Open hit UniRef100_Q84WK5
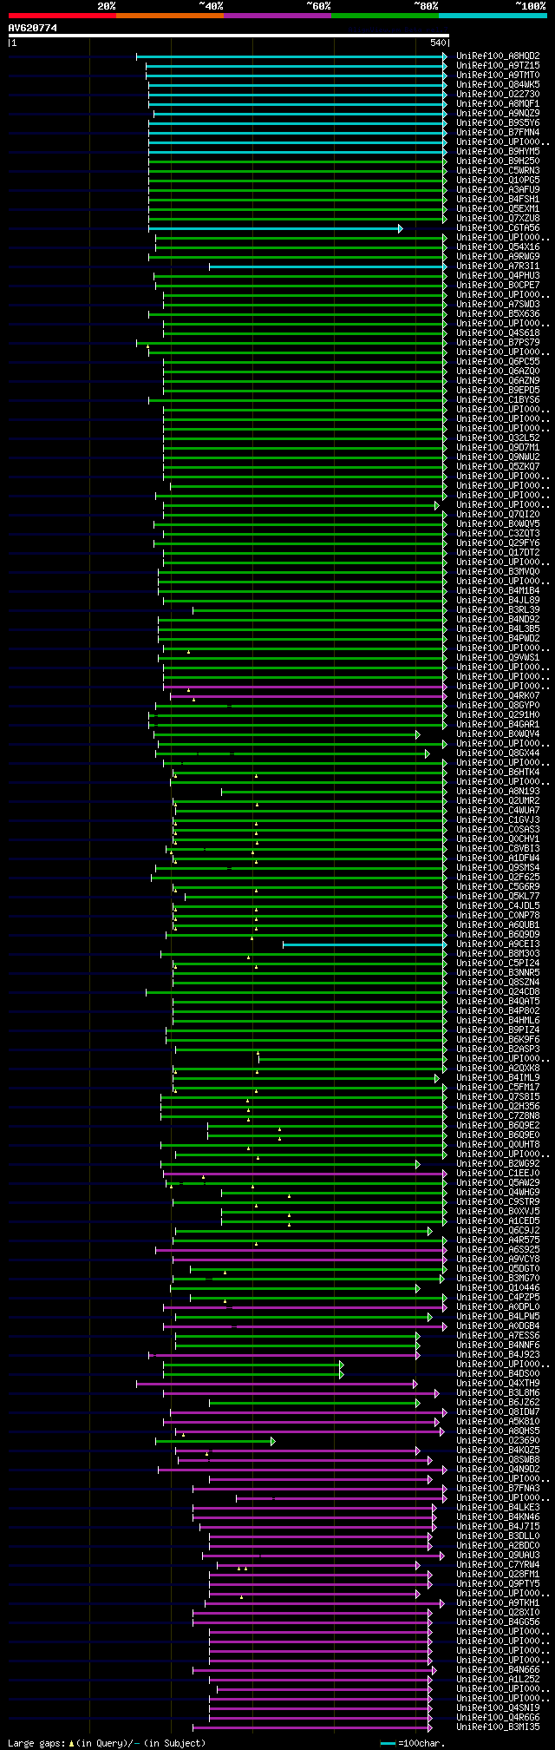This screenshot has width=555, height=1750. pyautogui.click(x=498, y=85)
